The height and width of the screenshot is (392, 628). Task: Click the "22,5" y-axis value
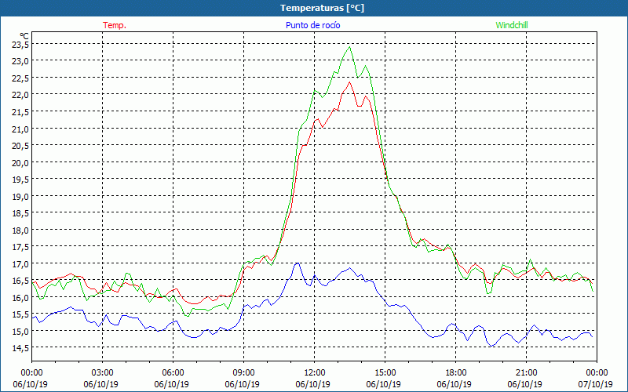(20, 78)
